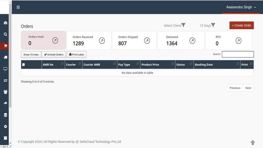
Task: Sort table by Pay Type column
Action: 129,64
